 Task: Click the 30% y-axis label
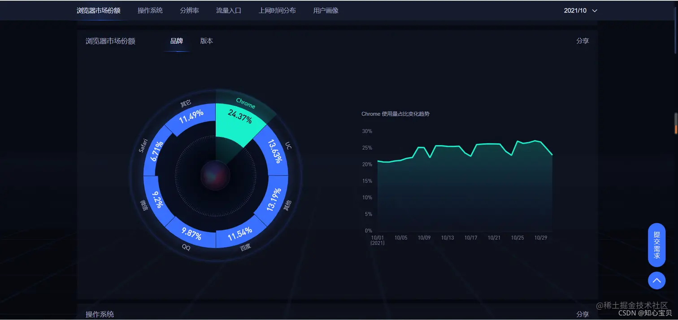click(367, 131)
